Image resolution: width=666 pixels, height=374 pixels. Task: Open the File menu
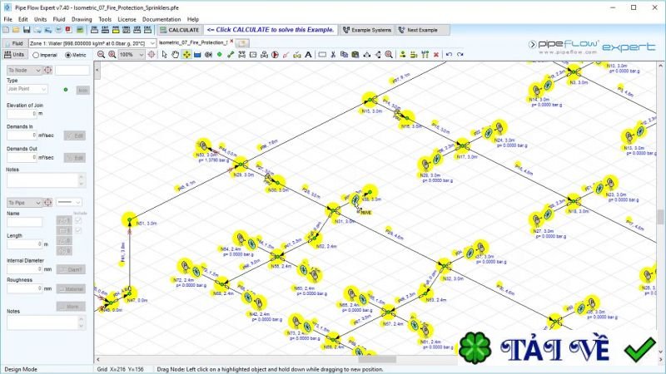[8, 19]
